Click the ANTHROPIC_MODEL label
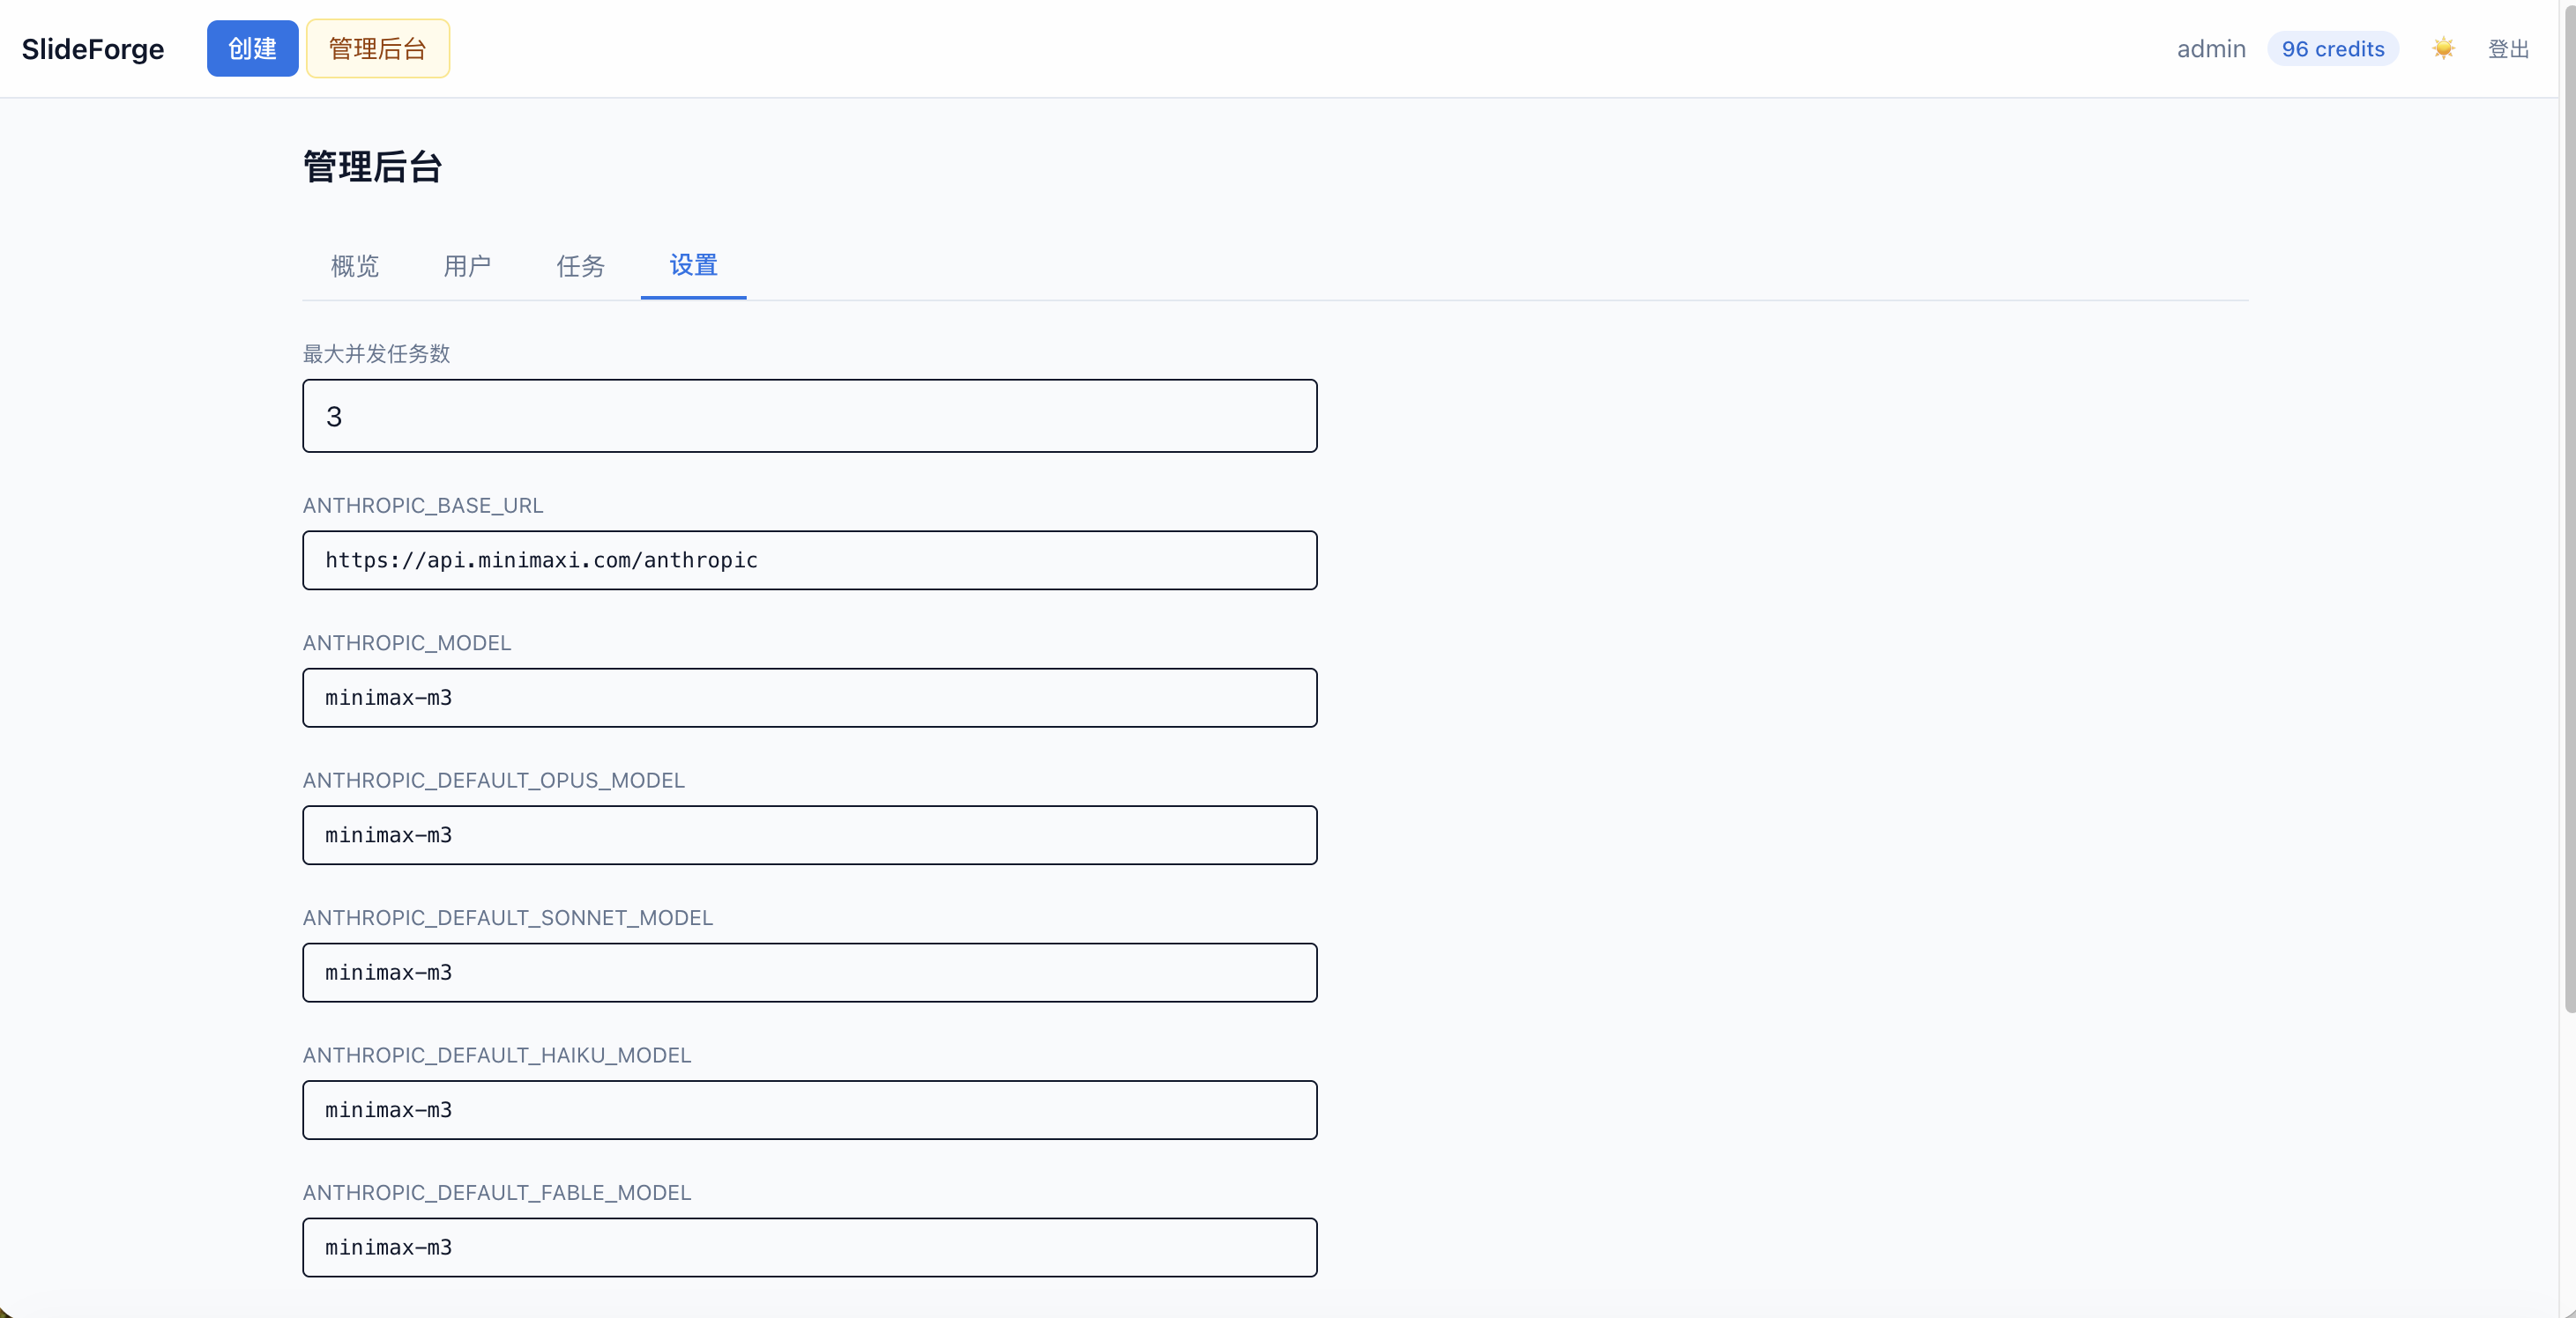This screenshot has width=2576, height=1318. click(x=407, y=642)
